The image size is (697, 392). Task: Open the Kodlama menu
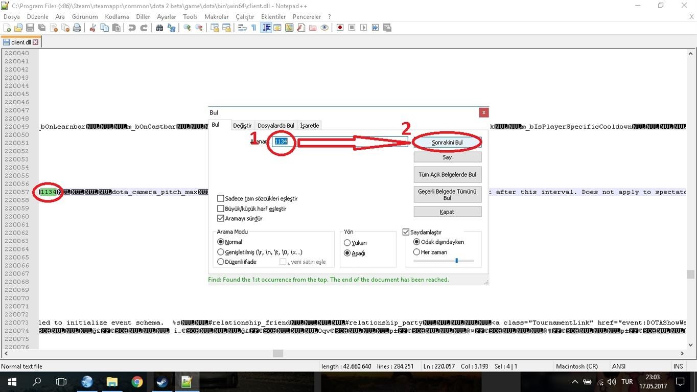pyautogui.click(x=117, y=17)
